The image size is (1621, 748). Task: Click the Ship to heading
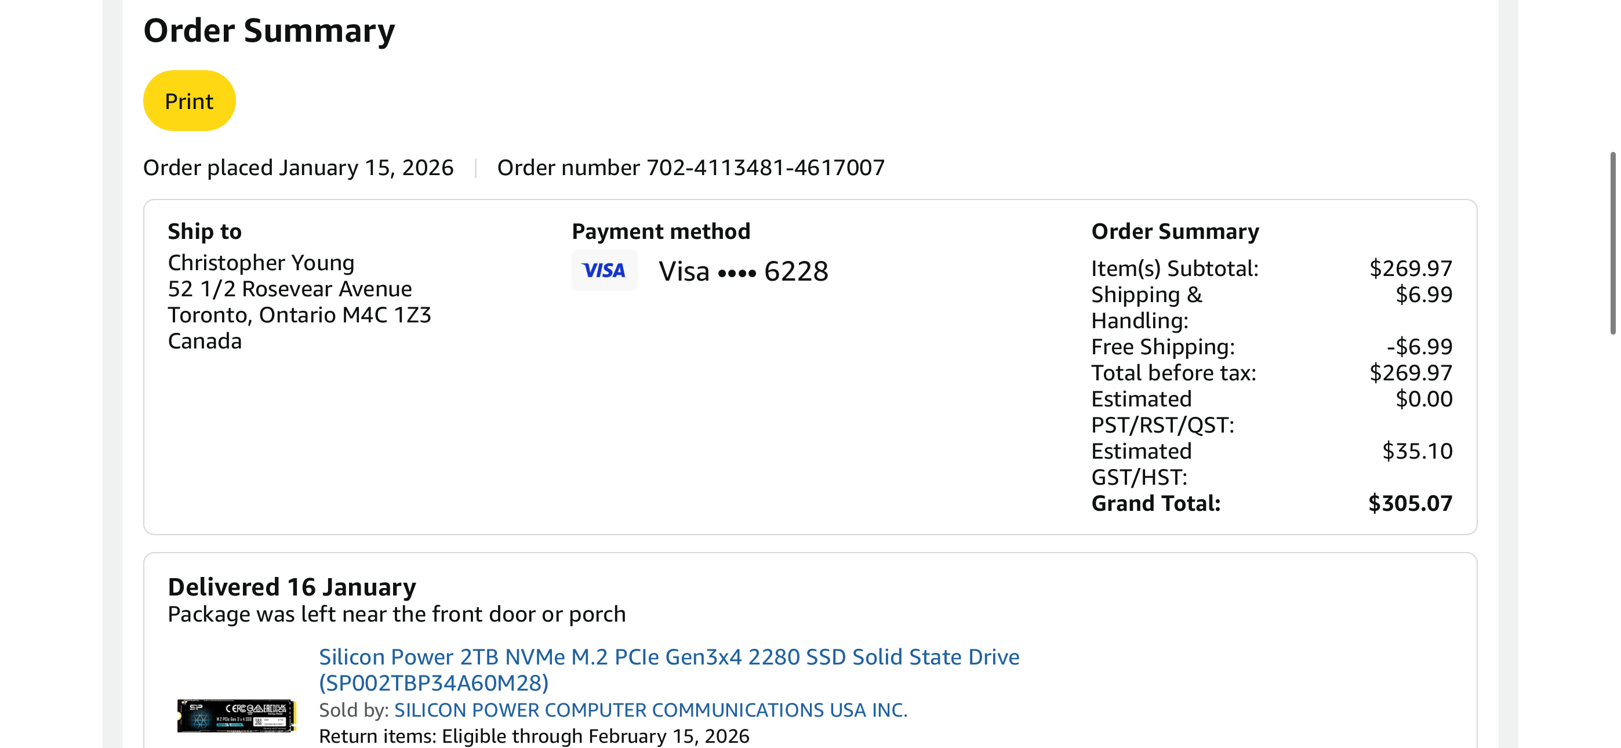(x=204, y=231)
